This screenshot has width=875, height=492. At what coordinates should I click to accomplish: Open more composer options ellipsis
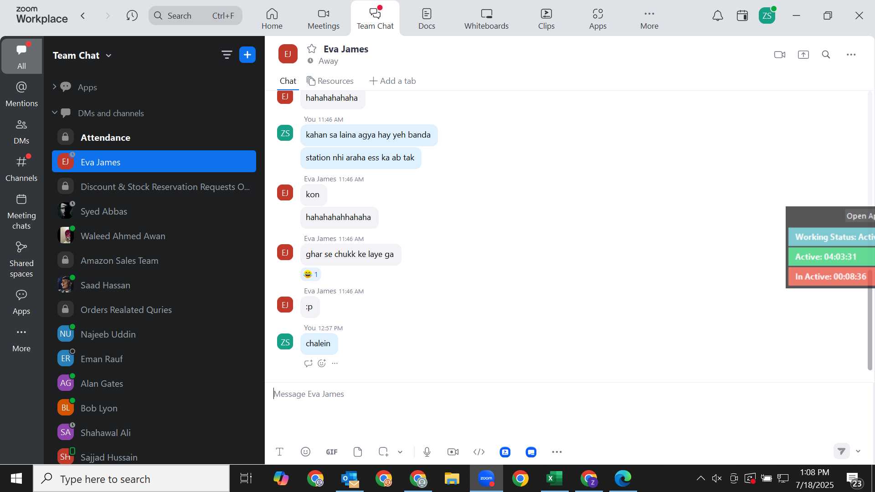557,452
